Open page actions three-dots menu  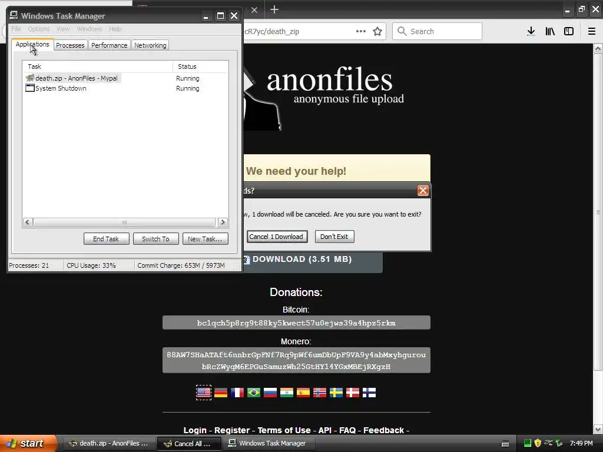(x=361, y=32)
